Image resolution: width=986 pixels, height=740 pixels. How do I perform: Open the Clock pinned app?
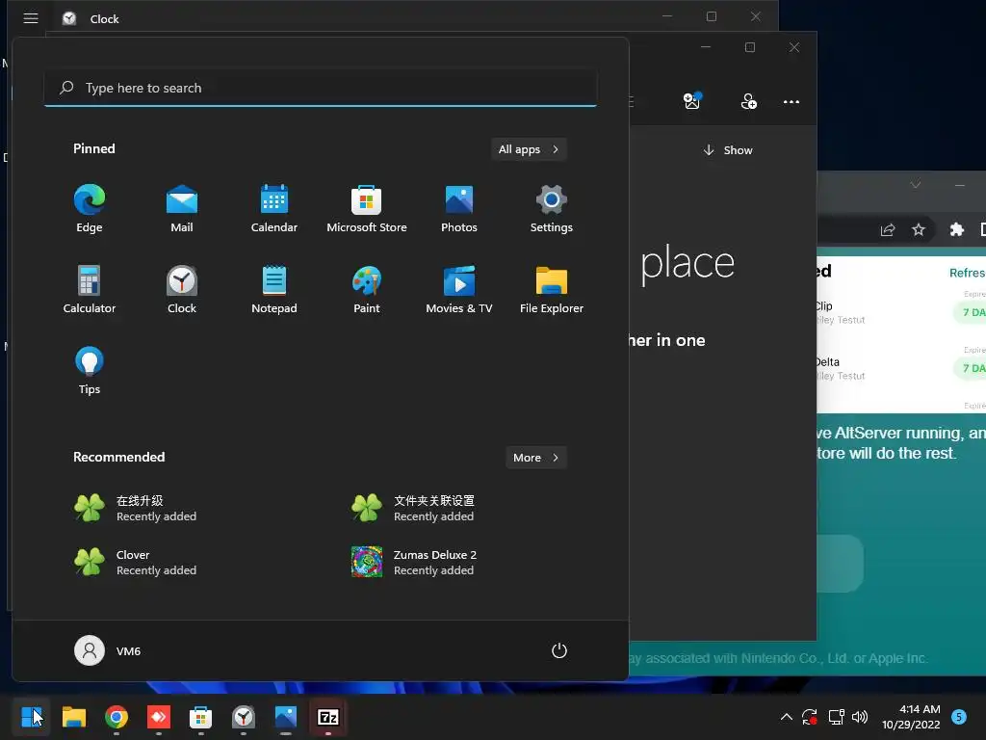tap(182, 289)
